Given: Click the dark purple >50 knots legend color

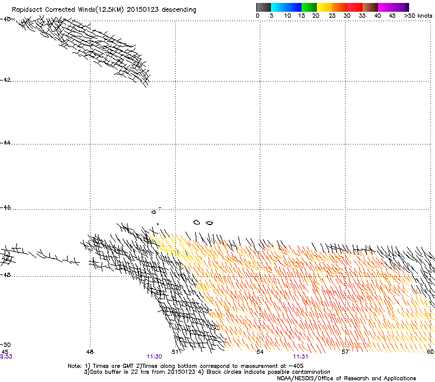Looking at the screenshot, I should (407, 7).
